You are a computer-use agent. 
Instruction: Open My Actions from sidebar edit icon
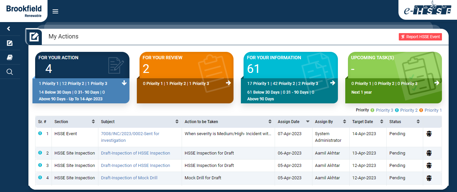[x=10, y=43]
